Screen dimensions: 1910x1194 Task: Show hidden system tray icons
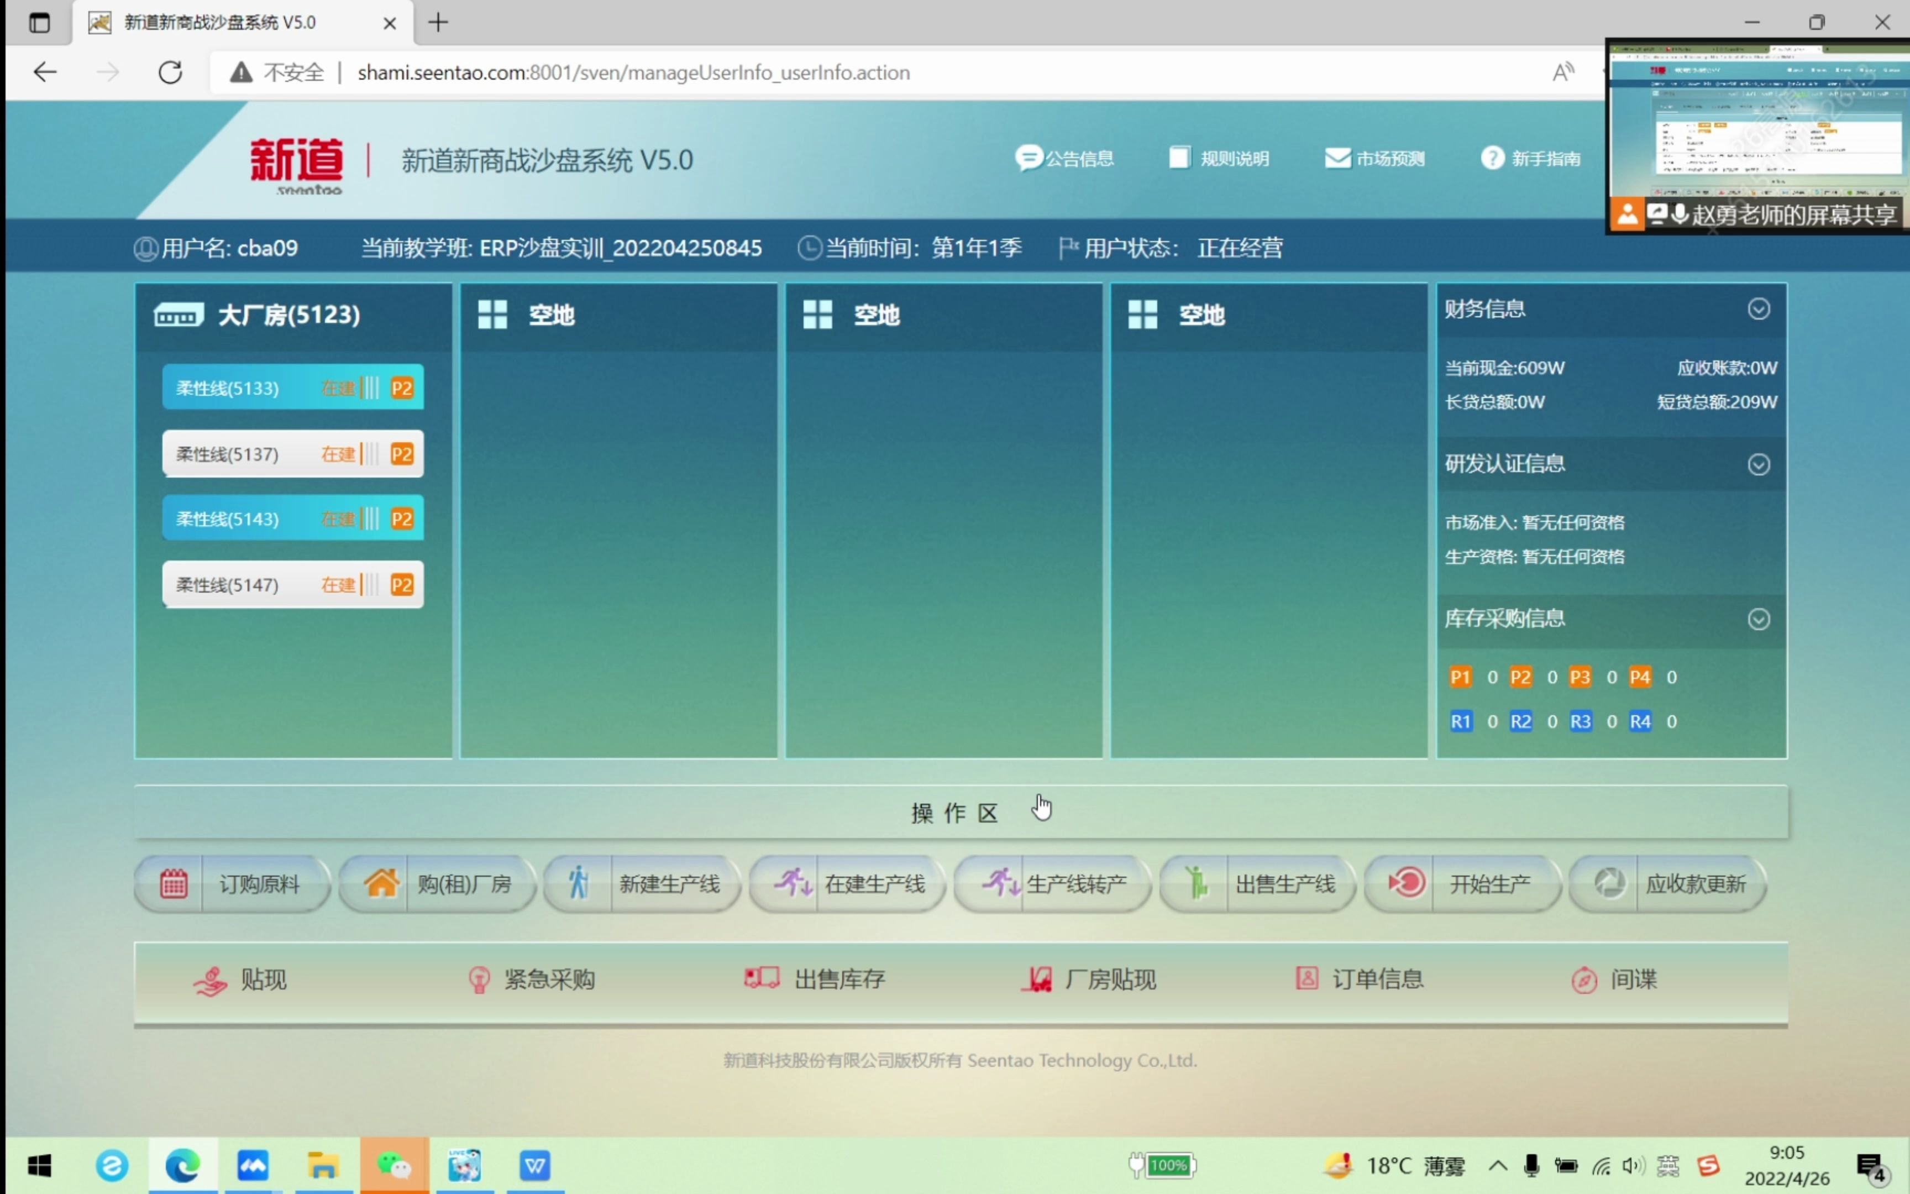click(1497, 1166)
